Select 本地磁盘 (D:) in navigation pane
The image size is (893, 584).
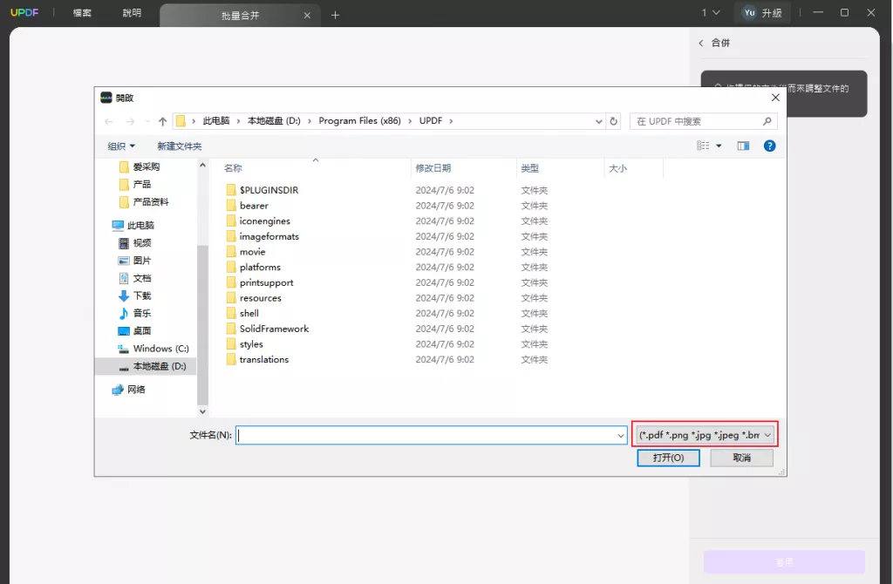click(x=153, y=366)
